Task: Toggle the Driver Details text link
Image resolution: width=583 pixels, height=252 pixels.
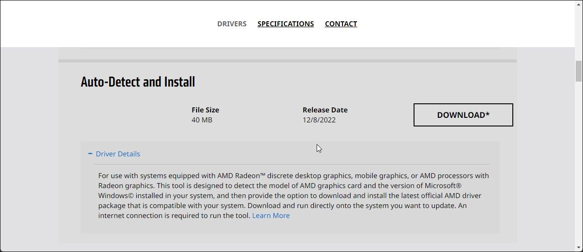Action: pos(118,154)
